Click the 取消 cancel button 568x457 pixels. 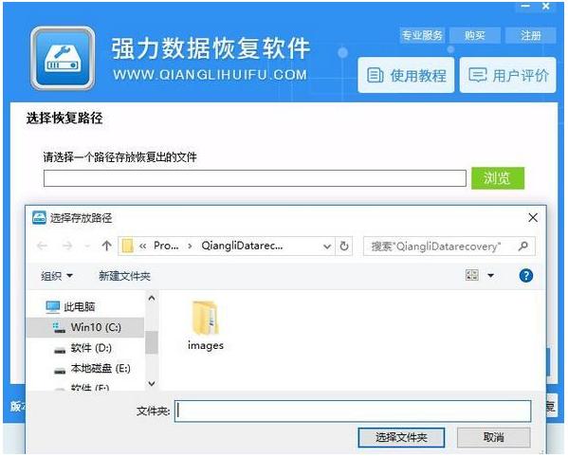click(494, 437)
